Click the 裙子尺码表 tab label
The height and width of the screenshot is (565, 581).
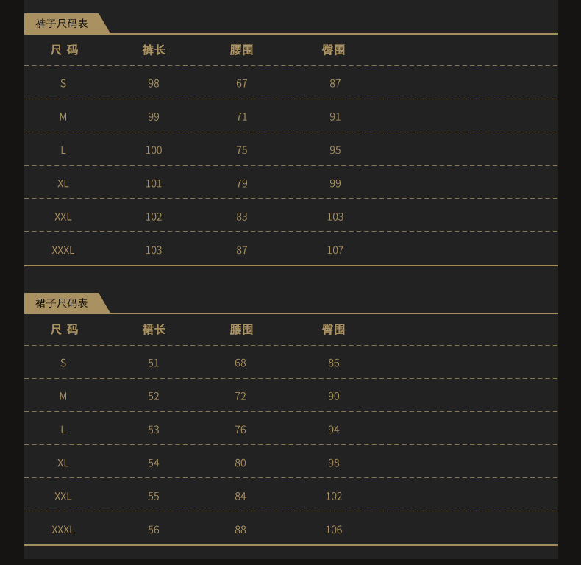pos(62,303)
